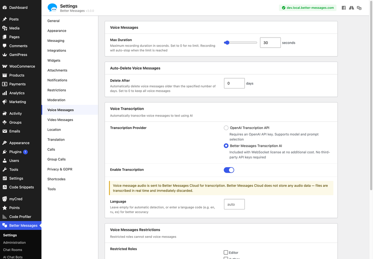Check the Editor restricted role checkbox

coord(226,252)
